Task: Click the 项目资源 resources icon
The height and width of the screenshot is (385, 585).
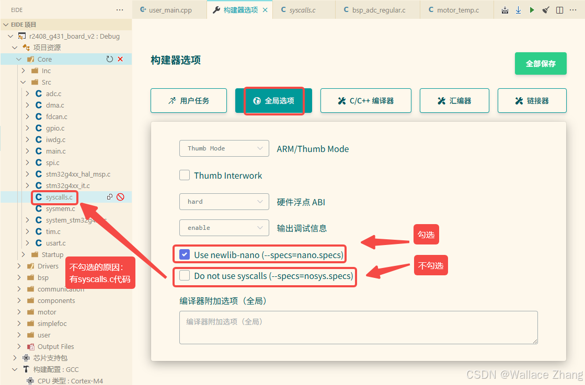Action: [26, 48]
